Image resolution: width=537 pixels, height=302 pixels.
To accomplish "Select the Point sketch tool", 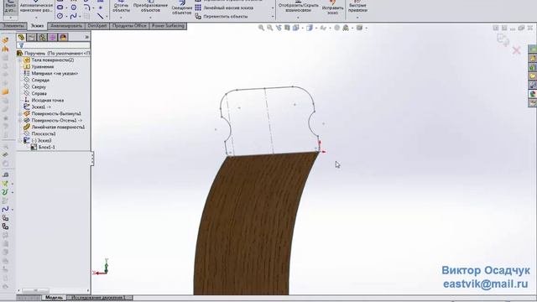I will tap(101, 8).
